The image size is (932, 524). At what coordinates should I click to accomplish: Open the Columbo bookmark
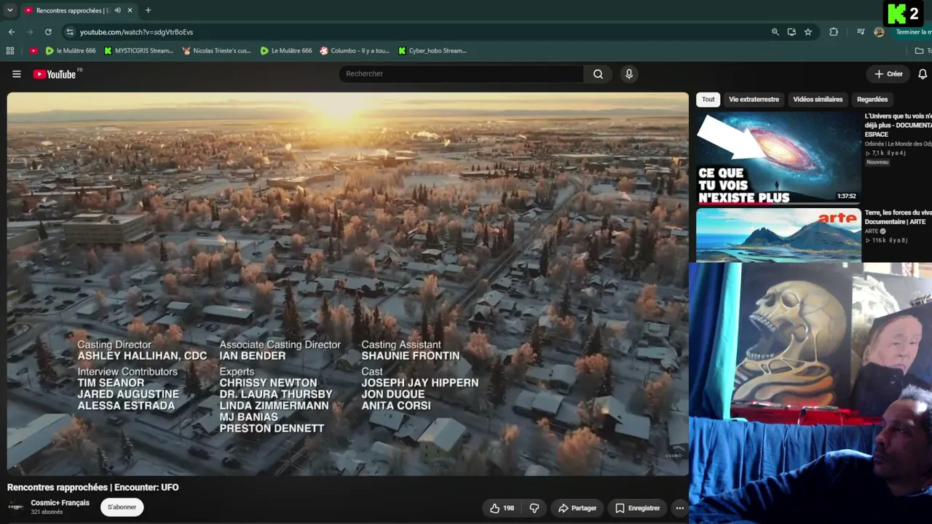coord(355,51)
